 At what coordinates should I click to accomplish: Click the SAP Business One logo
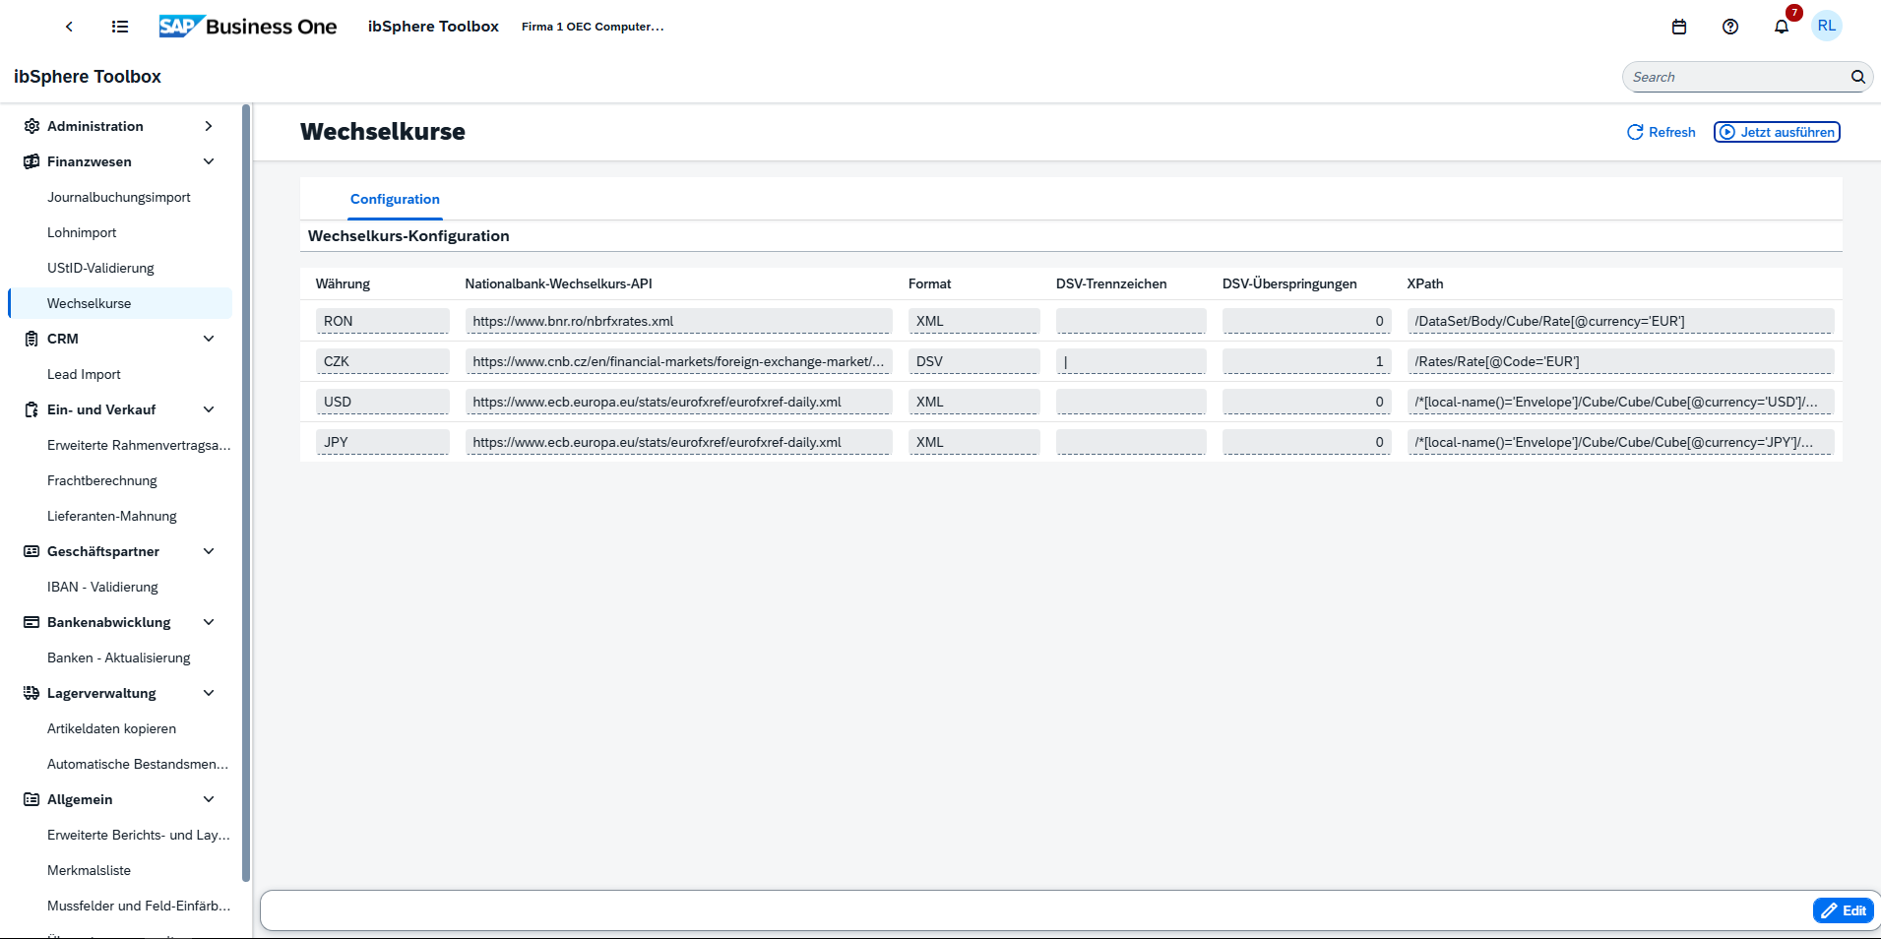click(248, 27)
